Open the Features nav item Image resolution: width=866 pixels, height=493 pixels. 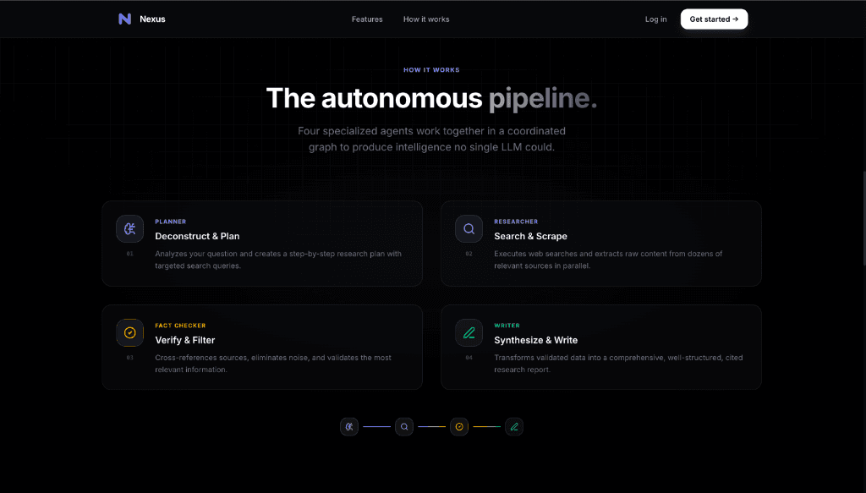(367, 19)
